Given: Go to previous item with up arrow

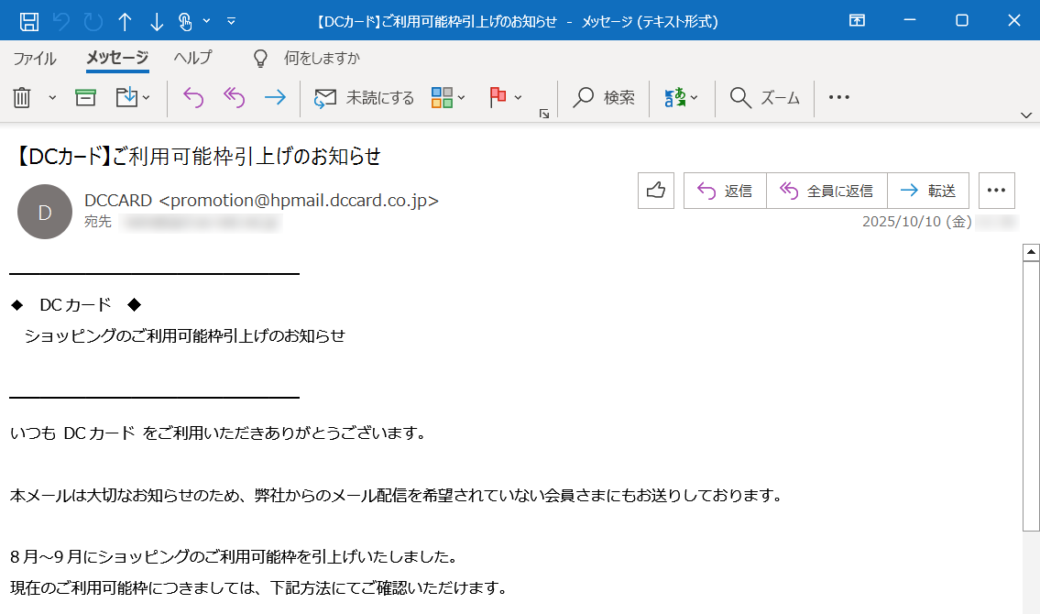Looking at the screenshot, I should (x=126, y=21).
